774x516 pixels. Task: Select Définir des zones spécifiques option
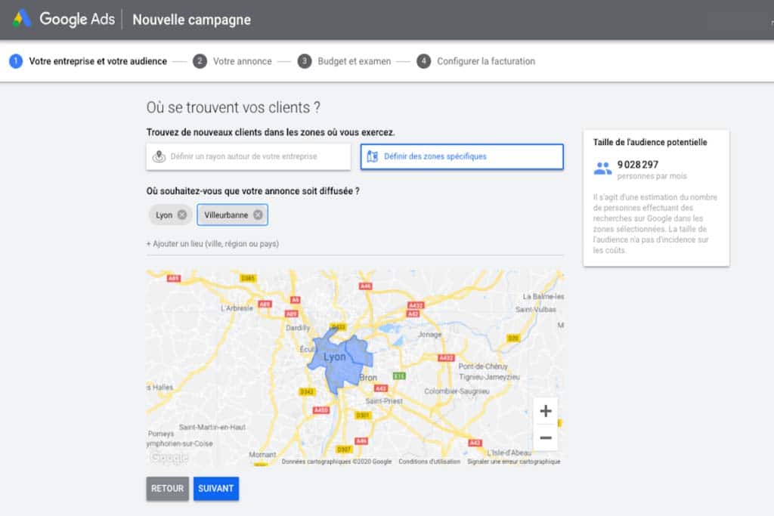[x=462, y=156]
